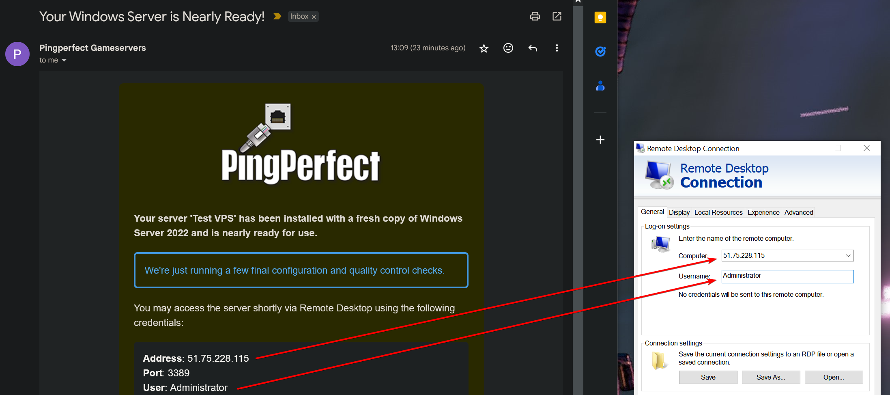The width and height of the screenshot is (890, 395).
Task: Open Google Tasks in side panel
Action: click(x=600, y=52)
